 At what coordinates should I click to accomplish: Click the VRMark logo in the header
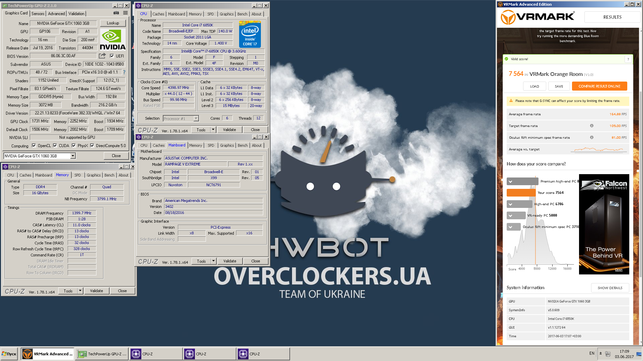tap(538, 17)
